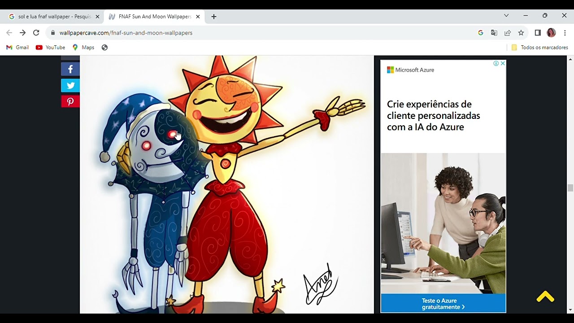
Task: Click the address bar URL
Action: click(x=126, y=33)
